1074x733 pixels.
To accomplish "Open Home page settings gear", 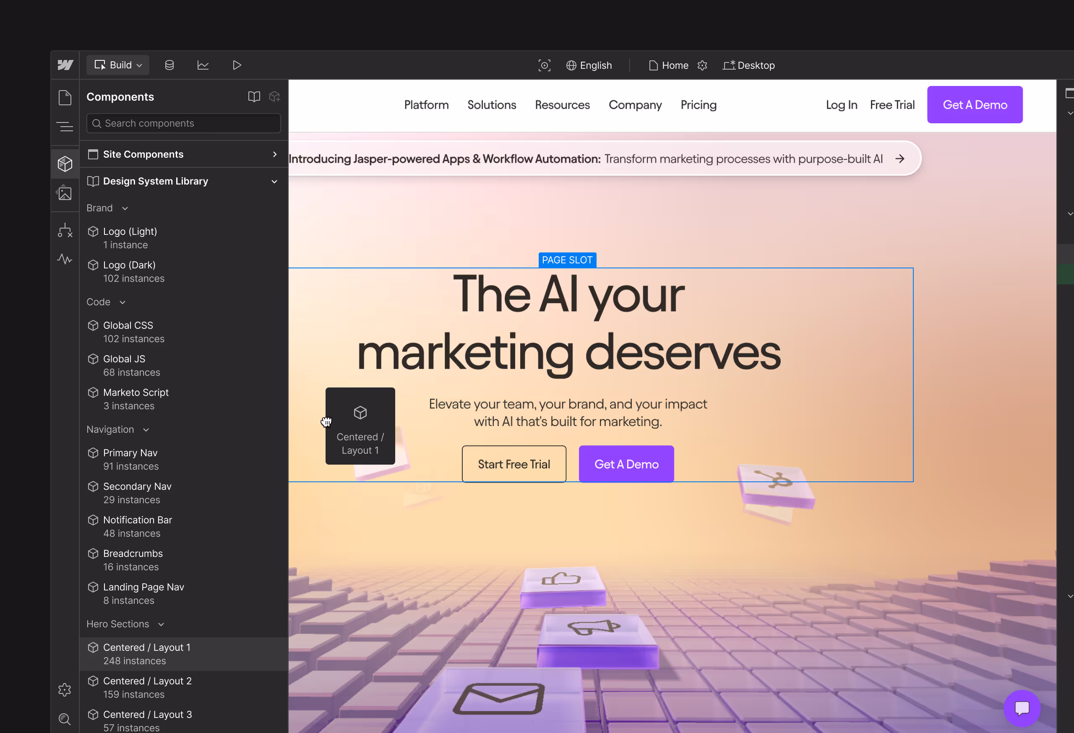I will tap(702, 65).
